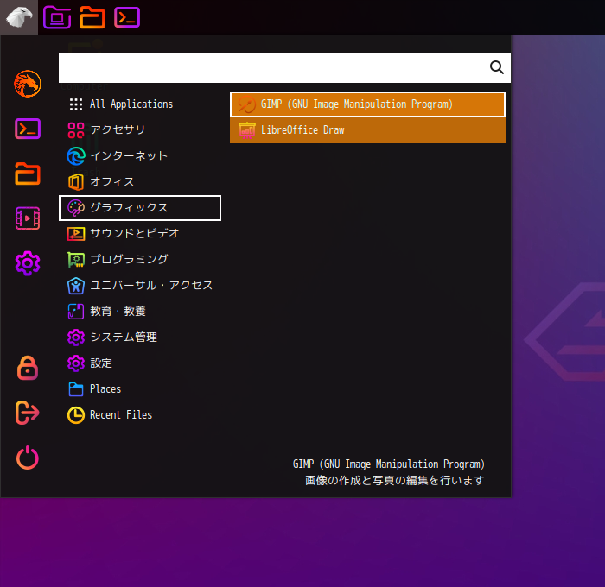Click the circuit board icon beside プログラミング
This screenshot has height=587, width=605.
pyautogui.click(x=76, y=259)
